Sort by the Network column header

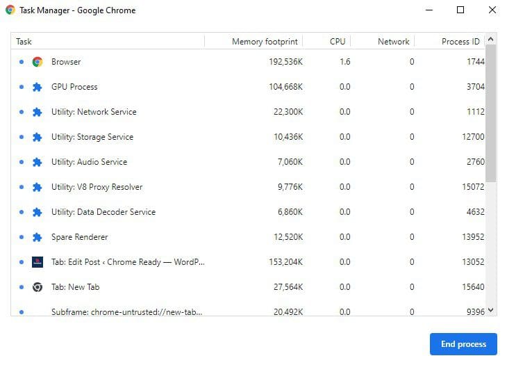click(383, 42)
